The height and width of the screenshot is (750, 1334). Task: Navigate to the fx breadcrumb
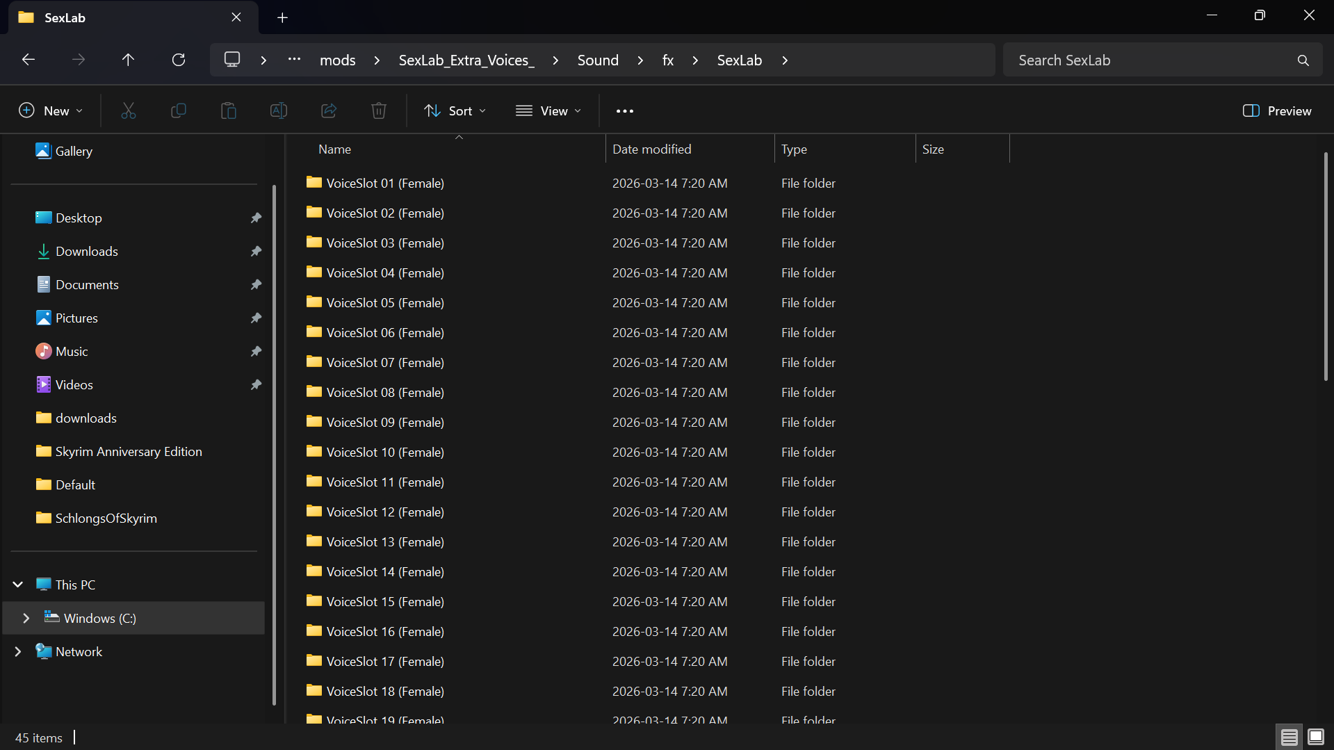pyautogui.click(x=668, y=60)
